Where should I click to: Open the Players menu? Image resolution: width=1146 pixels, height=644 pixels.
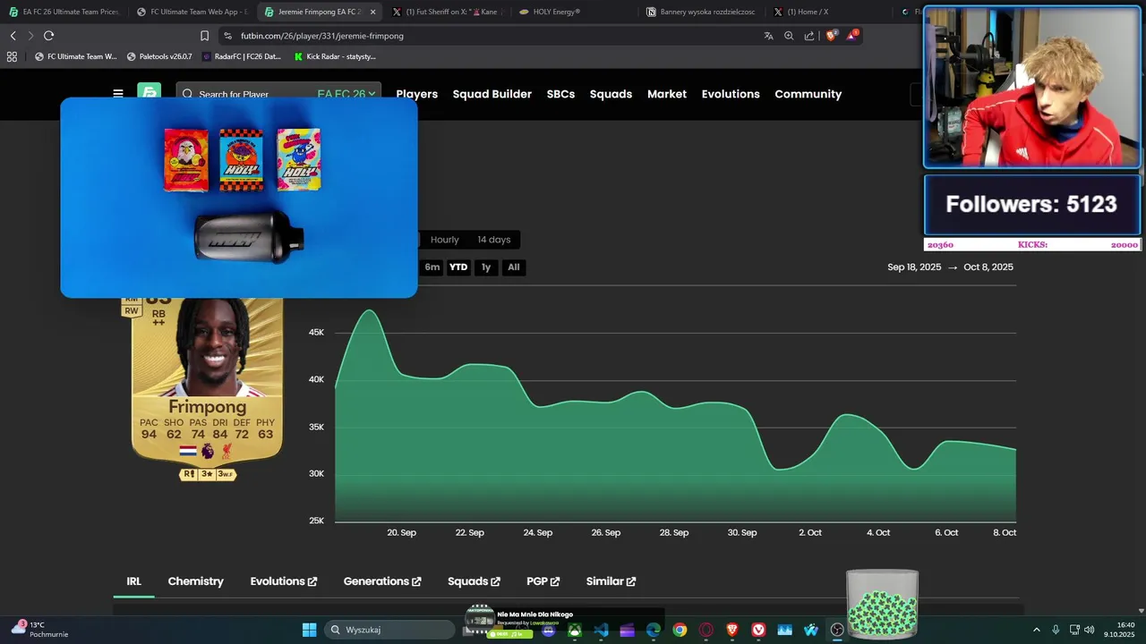[417, 94]
